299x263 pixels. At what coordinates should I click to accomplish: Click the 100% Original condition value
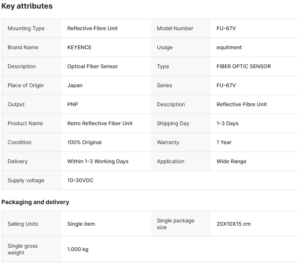pyautogui.click(x=84, y=142)
